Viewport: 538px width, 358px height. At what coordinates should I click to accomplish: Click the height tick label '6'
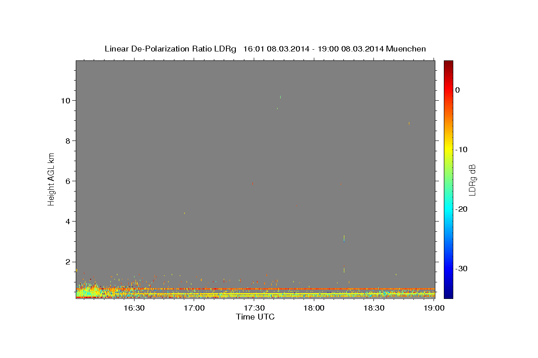click(x=68, y=181)
